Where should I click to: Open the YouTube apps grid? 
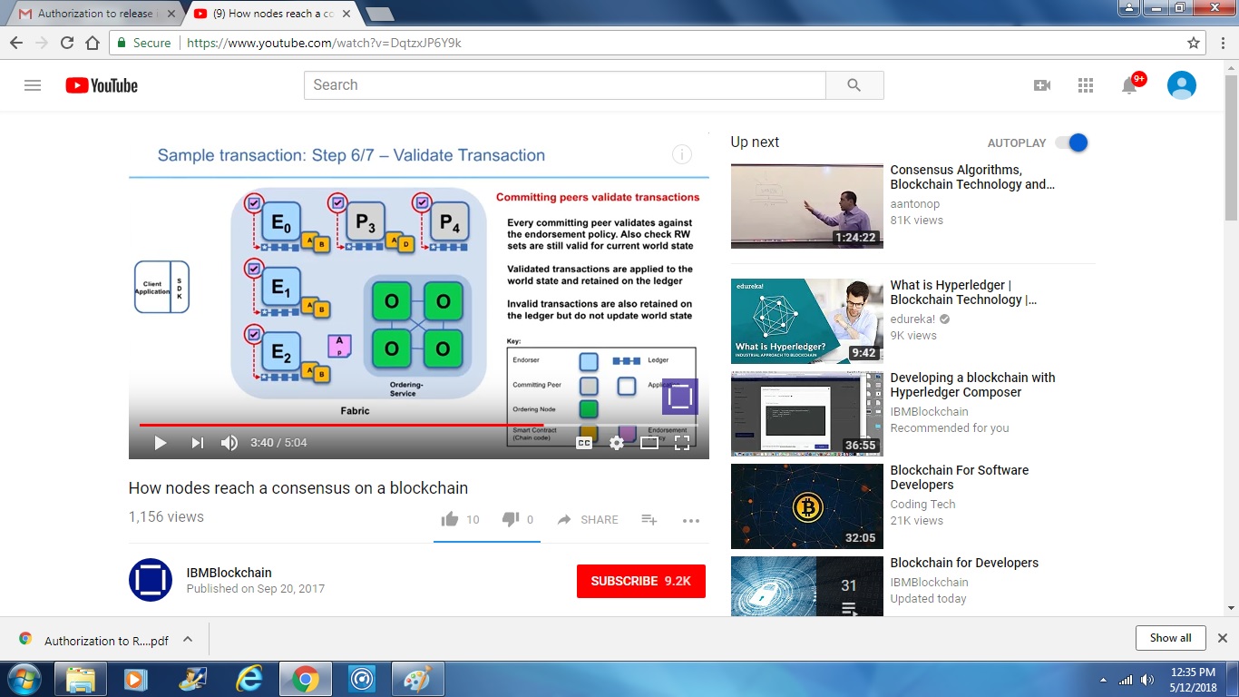[1086, 85]
